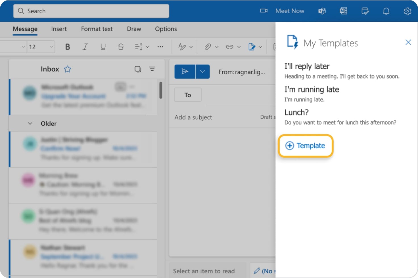Switch to the Insert tab
Viewport: 418px width, 278px height.
coord(59,29)
